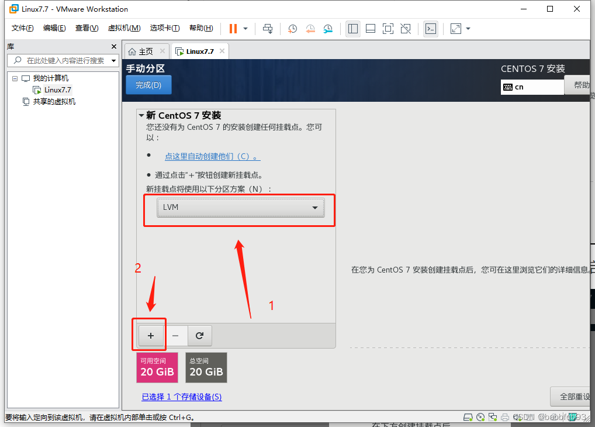Screen dimensions: 595x427
Task: Open the snapshot manager wrench-clock icon
Action: 328,29
